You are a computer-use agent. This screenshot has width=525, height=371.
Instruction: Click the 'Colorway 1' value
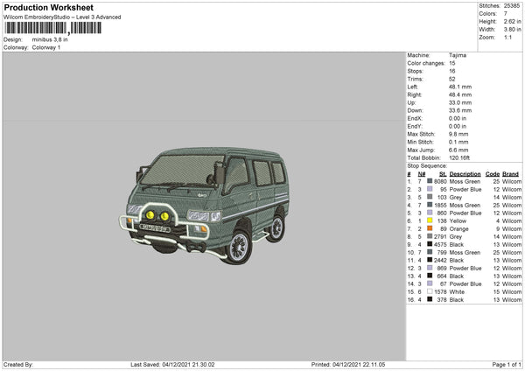tap(45, 47)
